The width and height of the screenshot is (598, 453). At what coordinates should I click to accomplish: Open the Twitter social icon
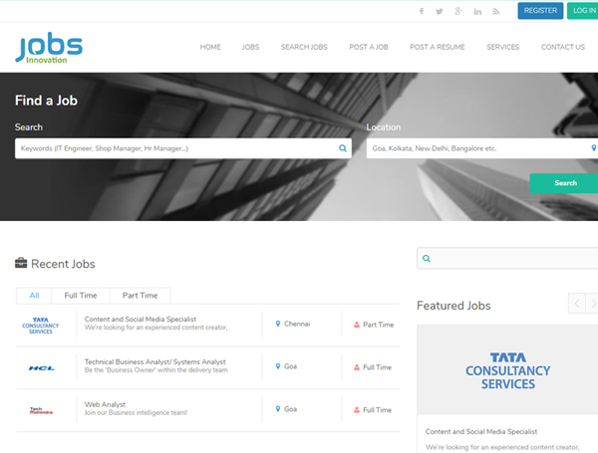coord(440,11)
